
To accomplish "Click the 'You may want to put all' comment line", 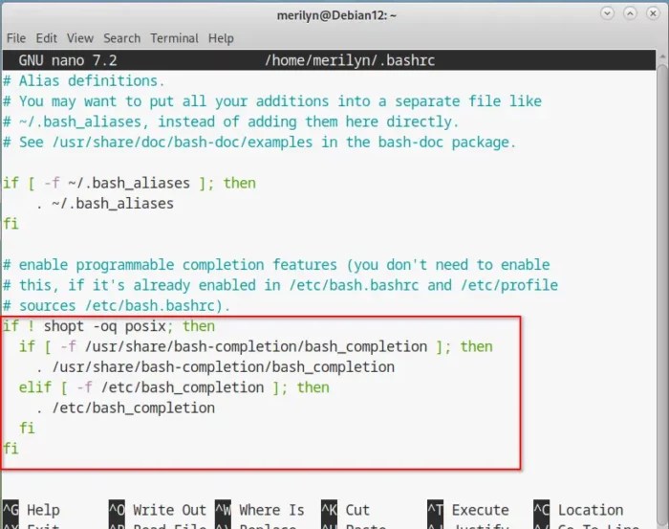I will (x=272, y=101).
